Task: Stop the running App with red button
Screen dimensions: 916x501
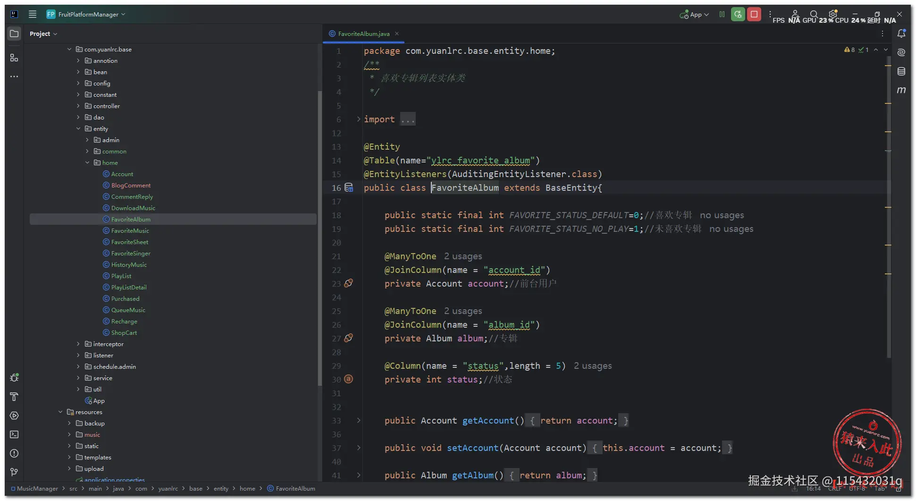Action: [754, 14]
